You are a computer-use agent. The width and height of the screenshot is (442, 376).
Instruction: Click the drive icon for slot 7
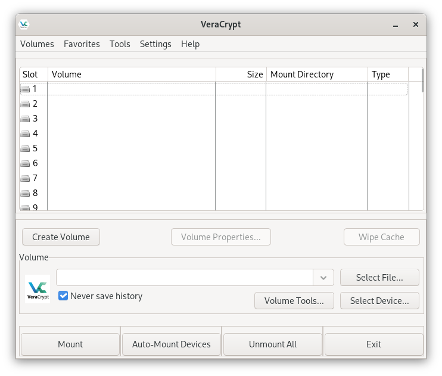[x=25, y=179]
